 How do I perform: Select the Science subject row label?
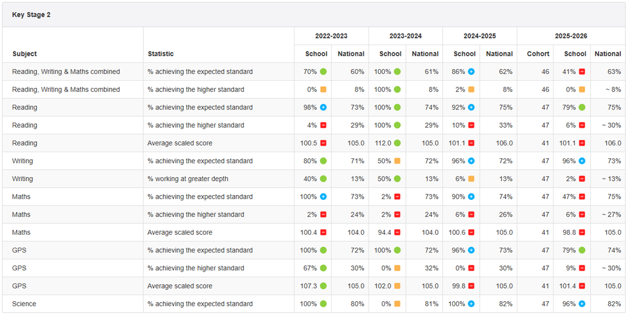click(24, 304)
